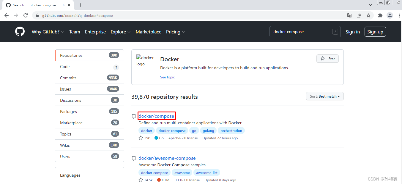This screenshot has width=402, height=184.
Task: Bookmark this page with the star icon
Action: 368,15
